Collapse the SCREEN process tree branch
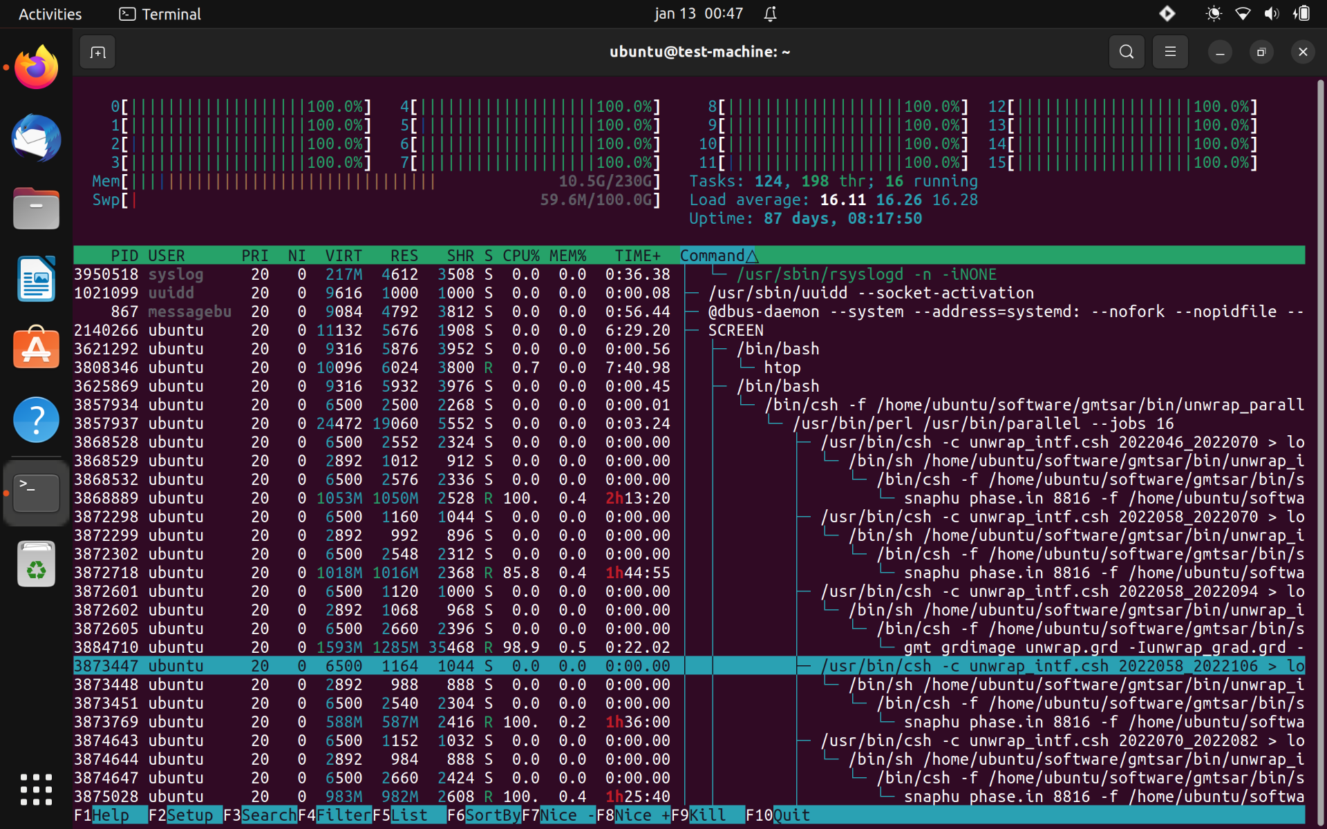The image size is (1327, 829). (x=735, y=330)
